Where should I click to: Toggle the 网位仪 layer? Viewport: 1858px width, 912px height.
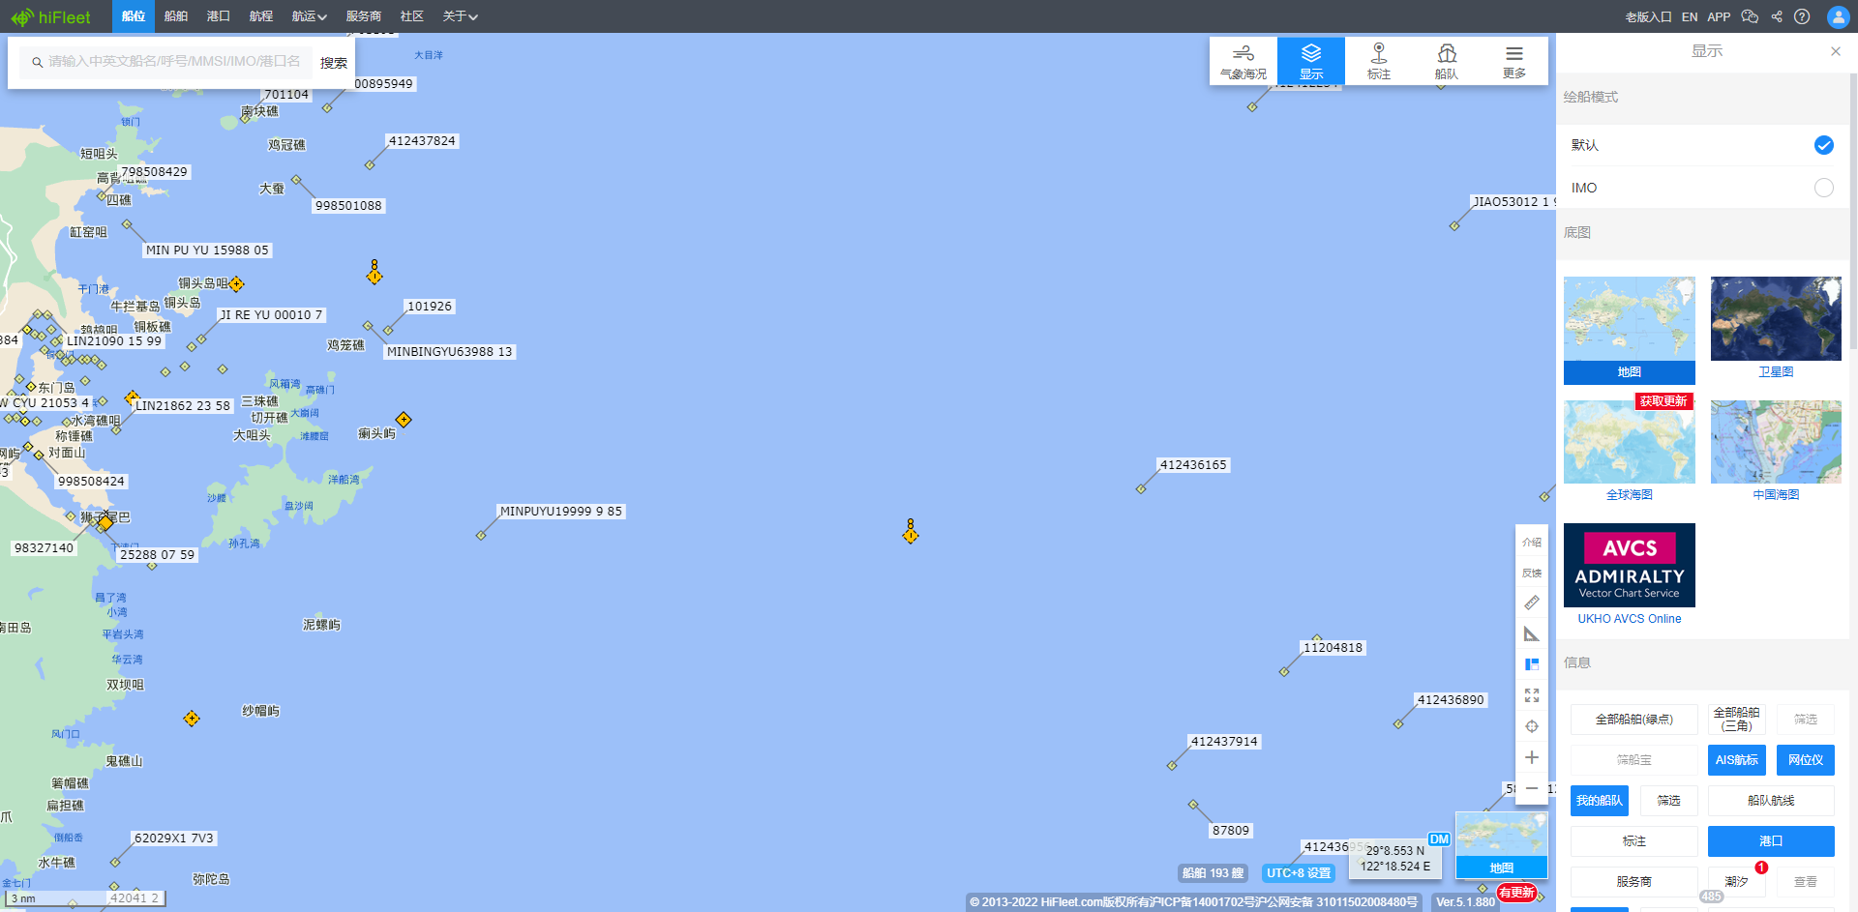click(x=1806, y=760)
